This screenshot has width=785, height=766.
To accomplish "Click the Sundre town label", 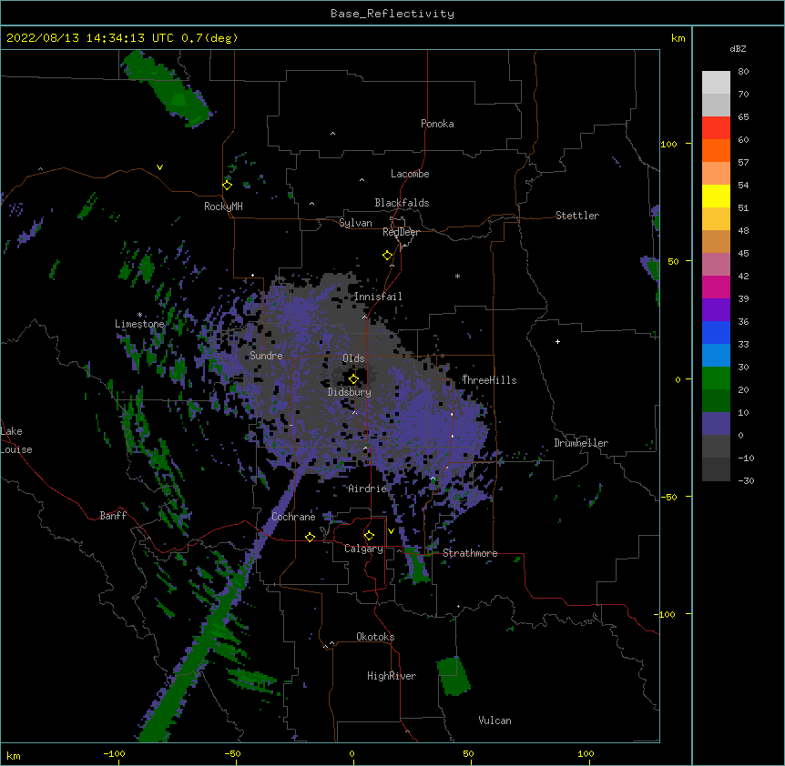I will [266, 356].
